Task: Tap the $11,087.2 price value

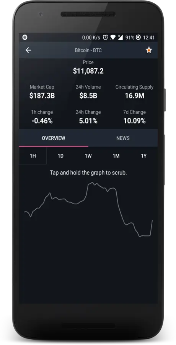Action: click(88, 71)
